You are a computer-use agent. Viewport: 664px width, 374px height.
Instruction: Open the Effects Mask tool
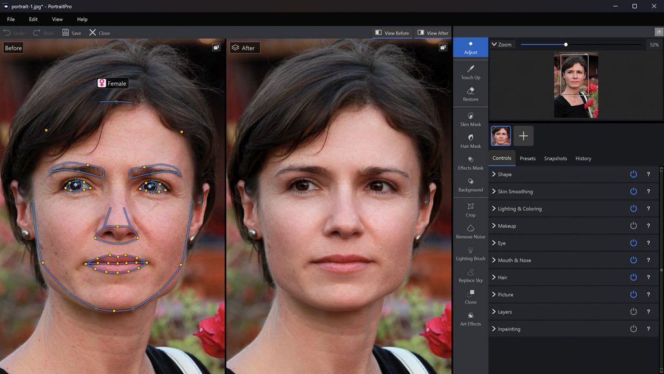[471, 163]
